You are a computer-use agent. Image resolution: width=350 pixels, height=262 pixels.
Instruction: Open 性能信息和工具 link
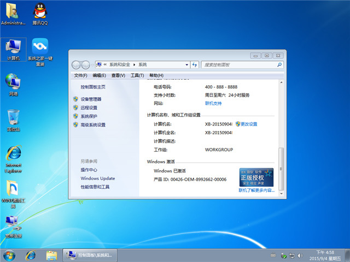(95, 187)
